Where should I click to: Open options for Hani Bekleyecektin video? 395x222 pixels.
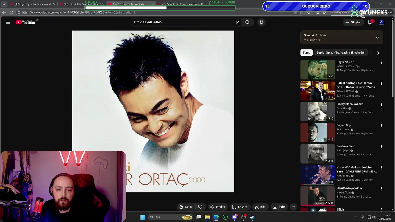point(381,189)
